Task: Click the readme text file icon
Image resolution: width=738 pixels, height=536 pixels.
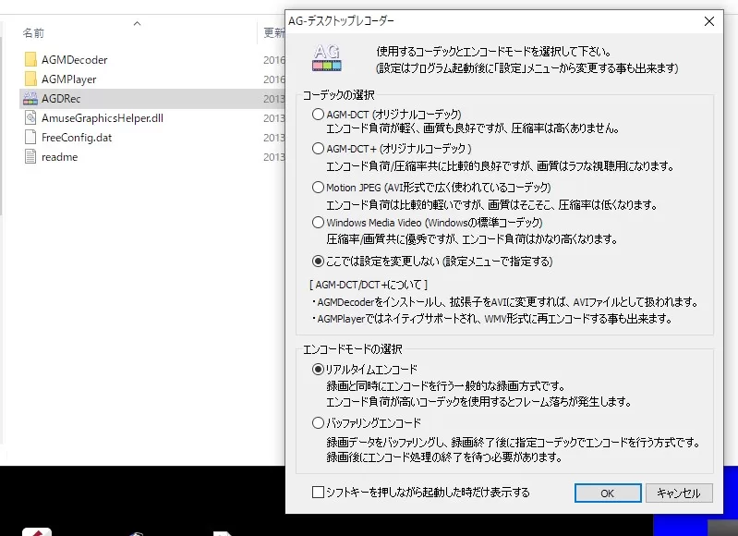Action: tap(30, 156)
